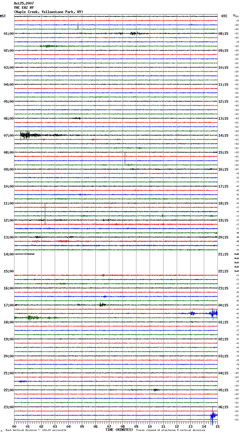Click the 22:15 UTC time label
This screenshot has width=240, height=434.
click(x=223, y=271)
